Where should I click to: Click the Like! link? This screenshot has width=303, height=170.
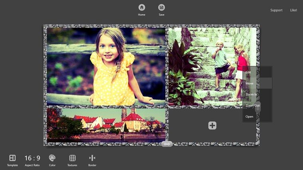(x=293, y=10)
